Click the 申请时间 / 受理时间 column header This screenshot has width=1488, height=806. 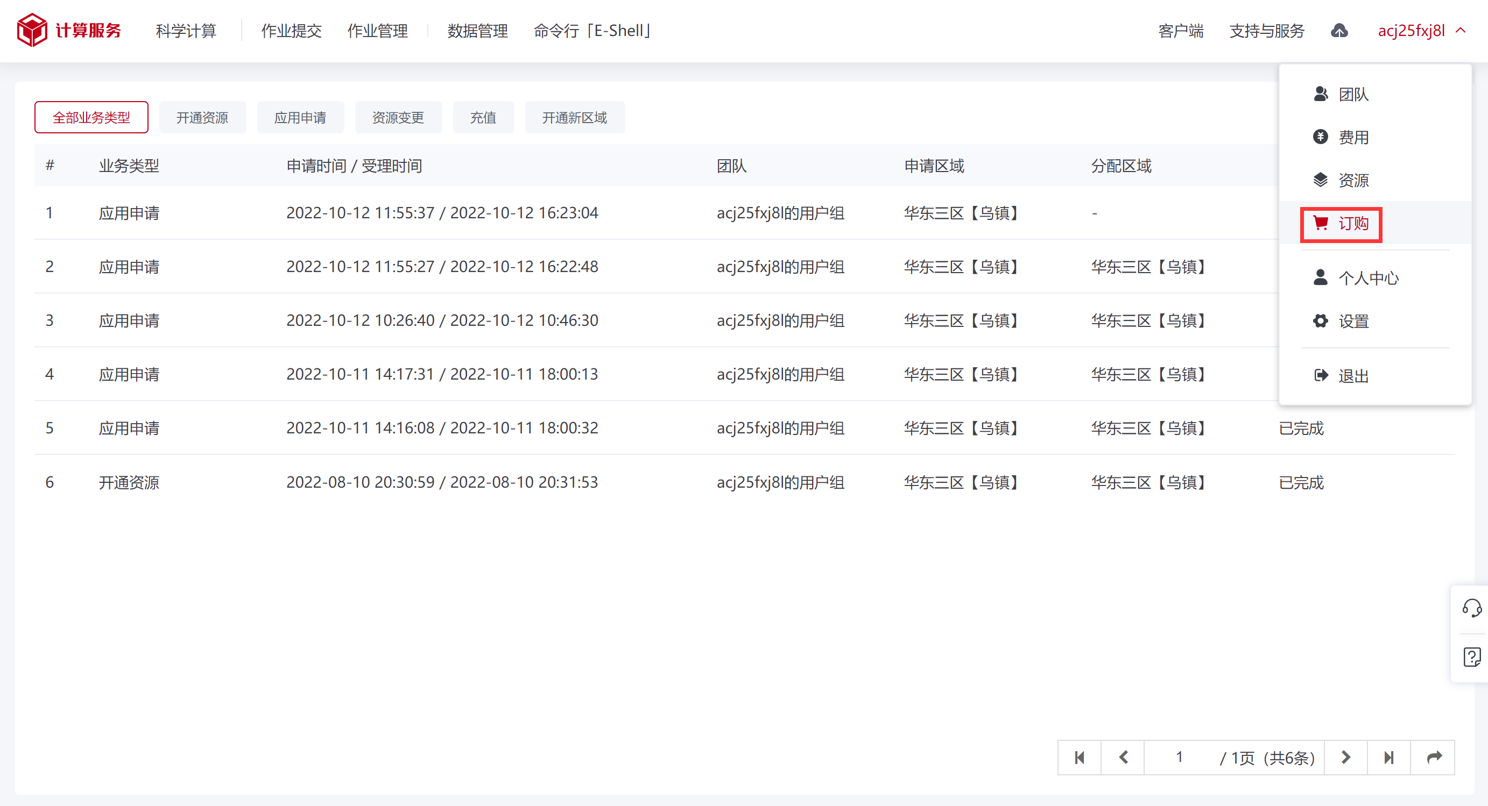pyautogui.click(x=354, y=166)
